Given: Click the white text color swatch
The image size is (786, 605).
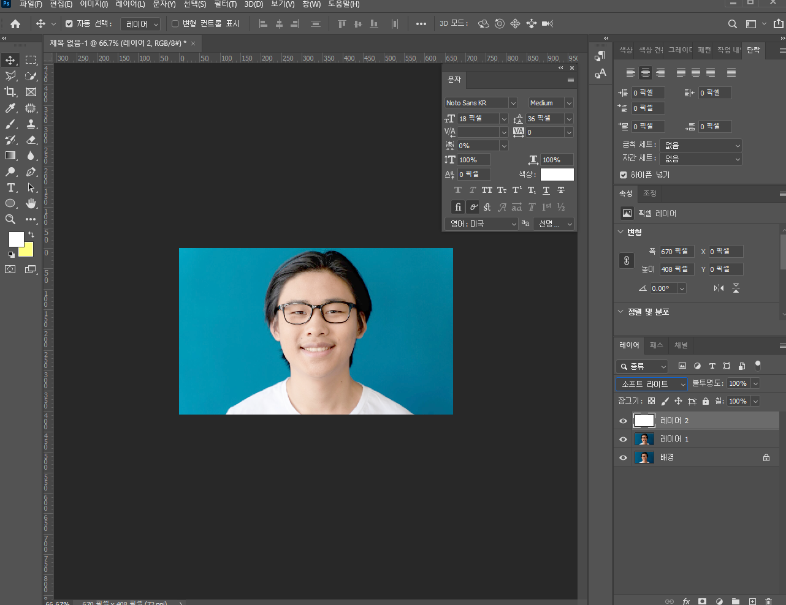Looking at the screenshot, I should pos(557,175).
